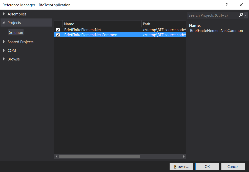This screenshot has height=172, width=249.
Task: Open the Shared Projects category
Action: pyautogui.click(x=20, y=42)
